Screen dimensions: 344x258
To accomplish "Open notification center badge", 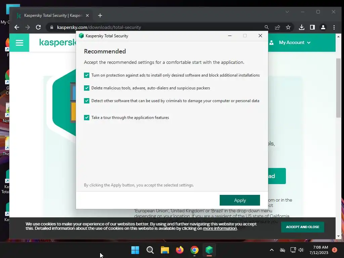I will pyautogui.click(x=335, y=250).
